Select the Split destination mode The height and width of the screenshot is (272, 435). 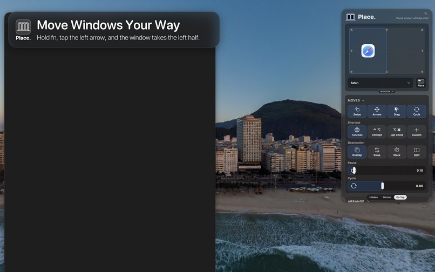point(417,152)
